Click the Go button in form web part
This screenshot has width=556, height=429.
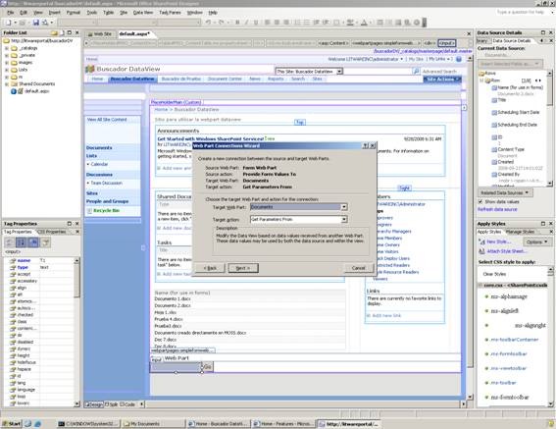tap(208, 367)
